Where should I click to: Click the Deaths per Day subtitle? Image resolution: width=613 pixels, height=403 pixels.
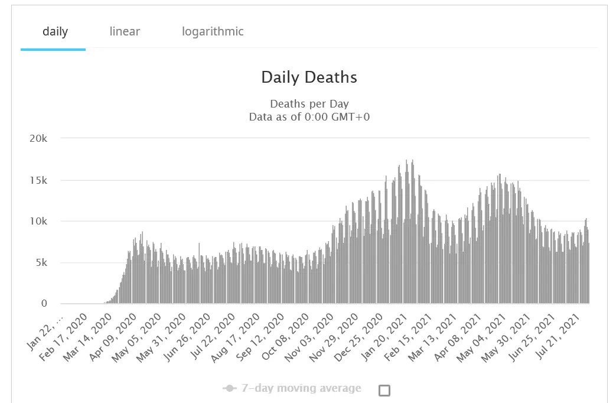pos(309,105)
